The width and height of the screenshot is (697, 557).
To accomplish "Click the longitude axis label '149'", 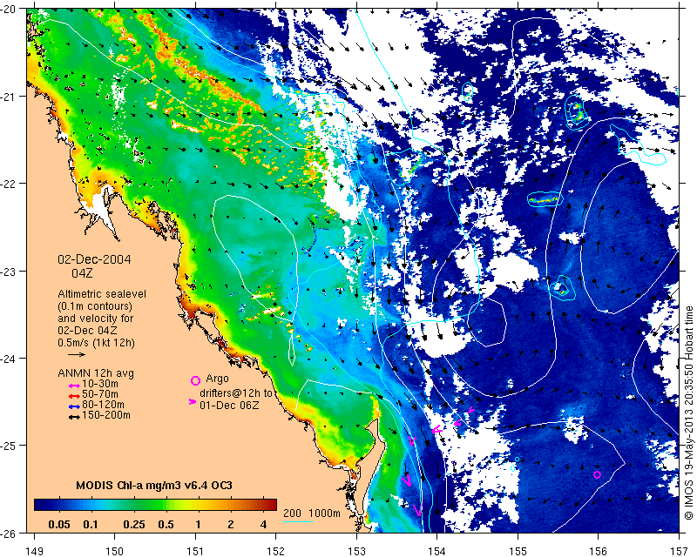I will pos(35,551).
